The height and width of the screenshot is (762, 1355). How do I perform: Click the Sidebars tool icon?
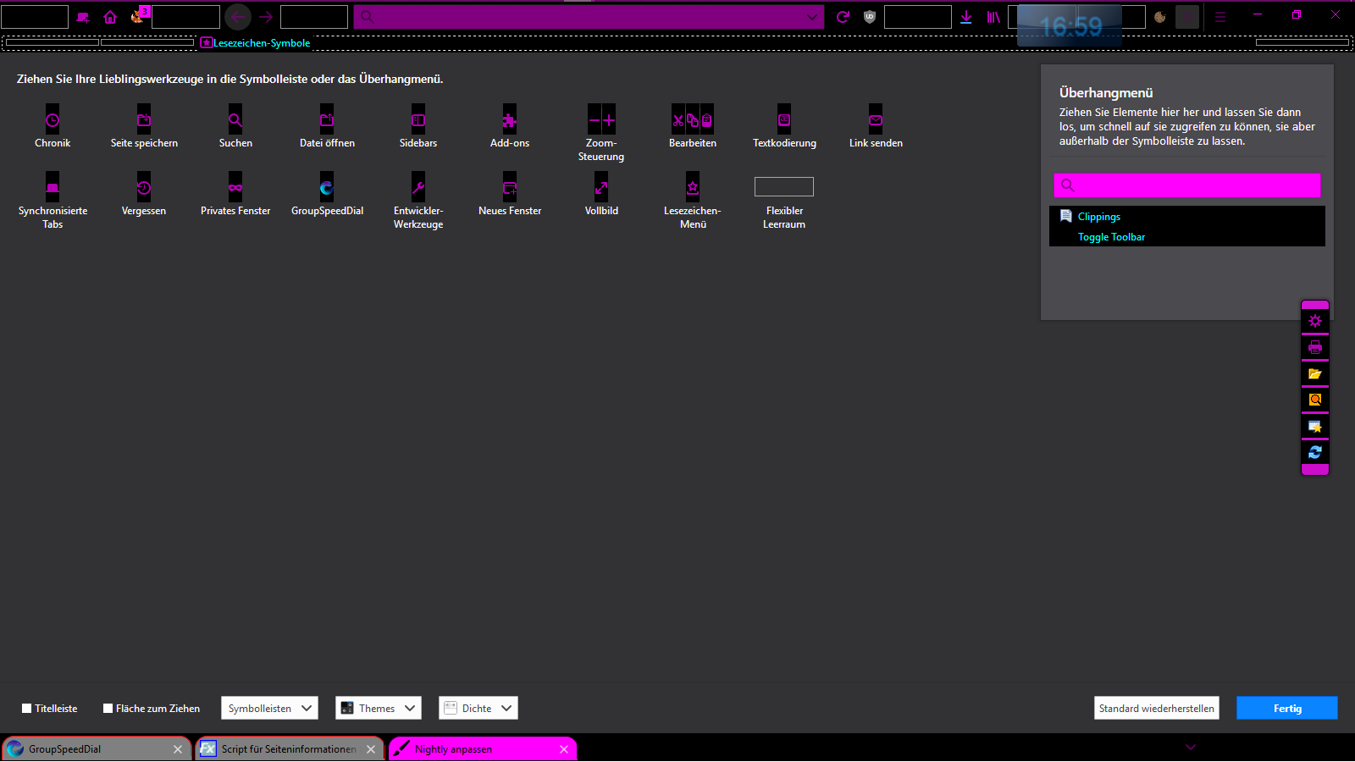pos(418,120)
